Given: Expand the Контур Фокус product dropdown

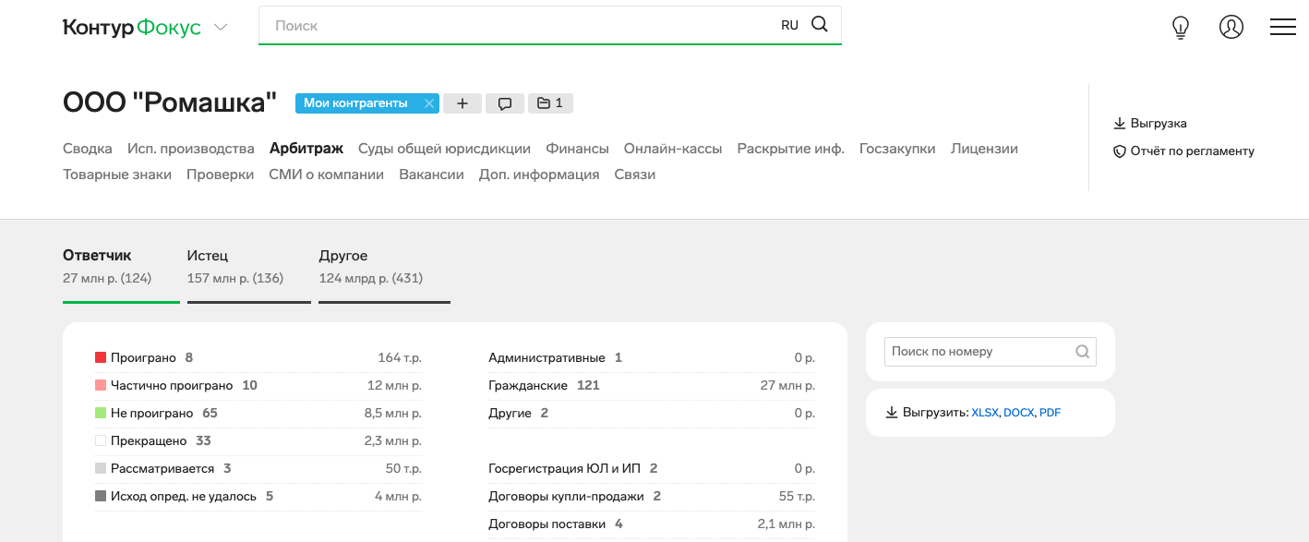Looking at the screenshot, I should (221, 27).
